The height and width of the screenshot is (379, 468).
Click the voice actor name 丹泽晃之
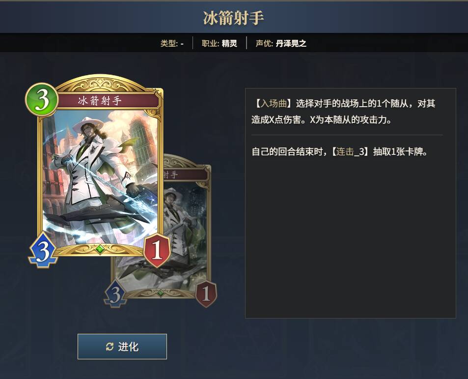[291, 43]
